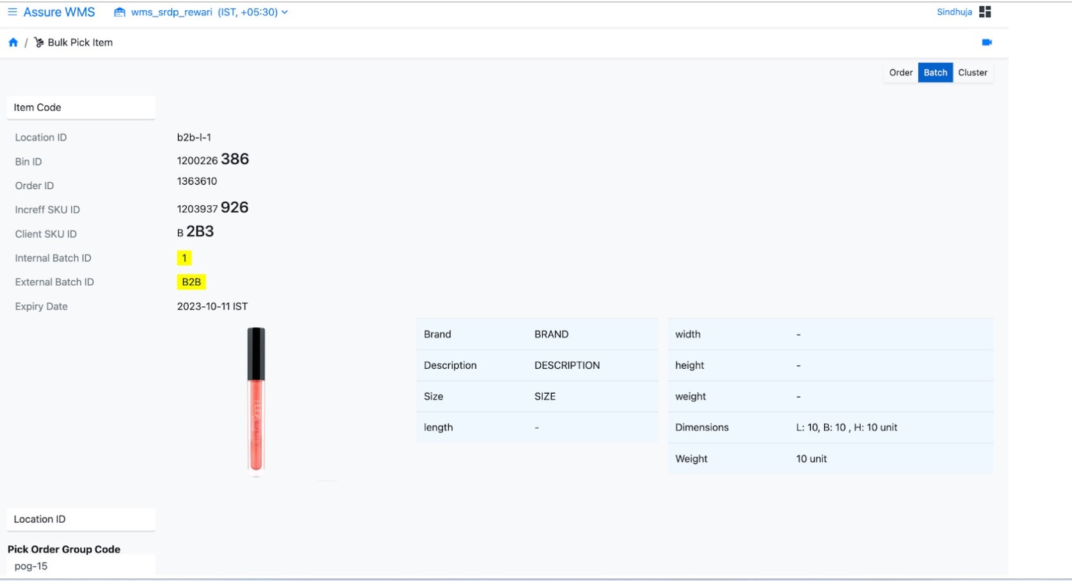Viewport: 1072px width, 581px height.
Task: Click the video camera icon
Action: tap(986, 42)
